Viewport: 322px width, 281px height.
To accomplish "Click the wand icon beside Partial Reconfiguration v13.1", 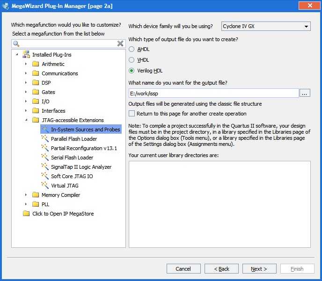I will tap(45, 148).
